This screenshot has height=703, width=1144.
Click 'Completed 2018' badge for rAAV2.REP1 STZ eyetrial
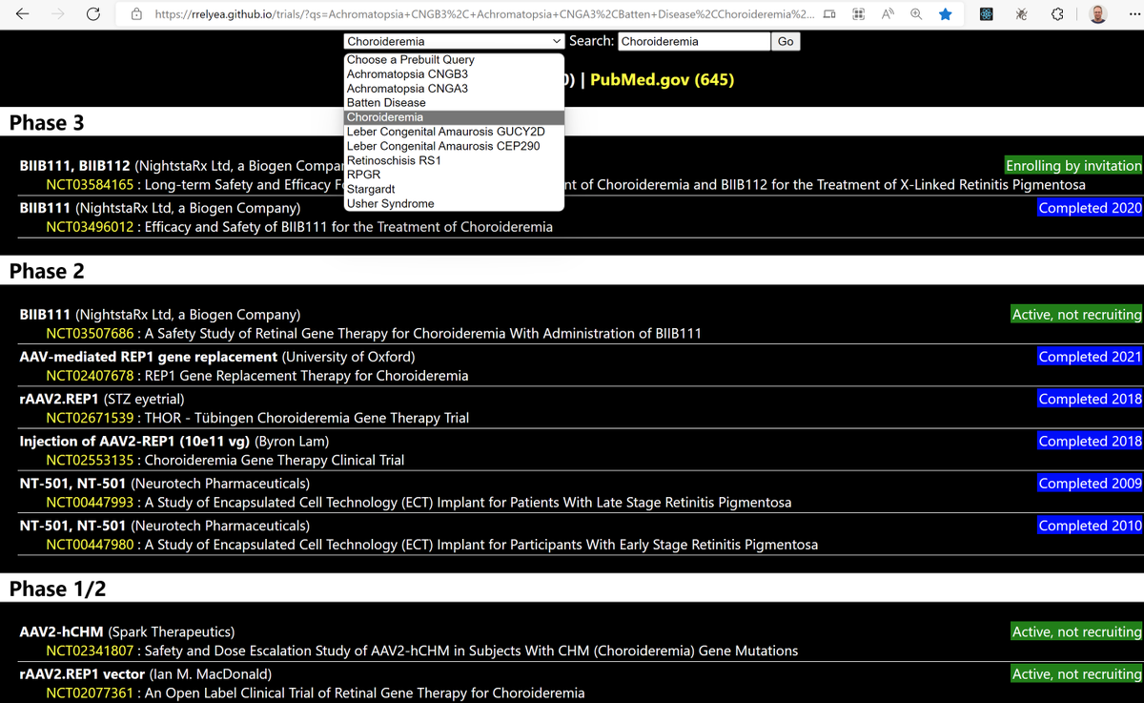pyautogui.click(x=1090, y=399)
